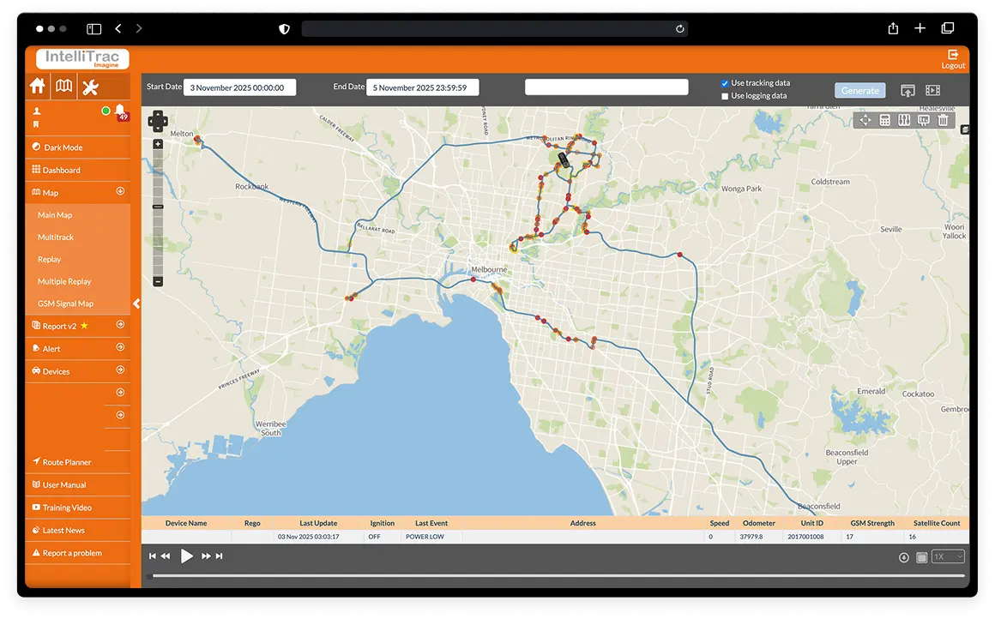Click the sliders settings icon on map
Screen dimensions: 995x619
tap(904, 120)
